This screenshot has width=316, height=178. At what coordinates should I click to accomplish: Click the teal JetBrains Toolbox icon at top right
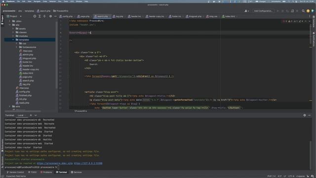[313, 11]
